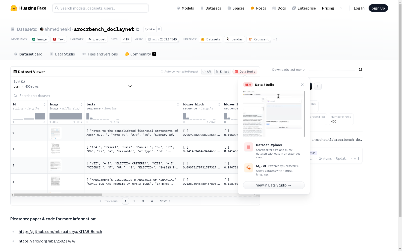Copy dataset name with the copy icon

(137, 29)
